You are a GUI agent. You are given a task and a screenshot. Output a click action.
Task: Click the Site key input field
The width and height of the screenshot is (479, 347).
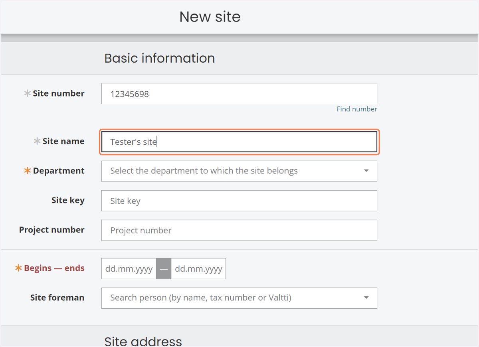[x=239, y=201]
